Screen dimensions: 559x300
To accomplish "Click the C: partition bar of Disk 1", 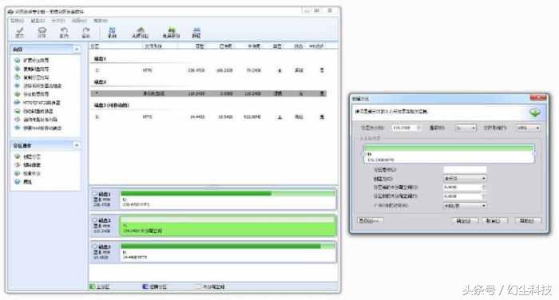I will click(x=228, y=199).
